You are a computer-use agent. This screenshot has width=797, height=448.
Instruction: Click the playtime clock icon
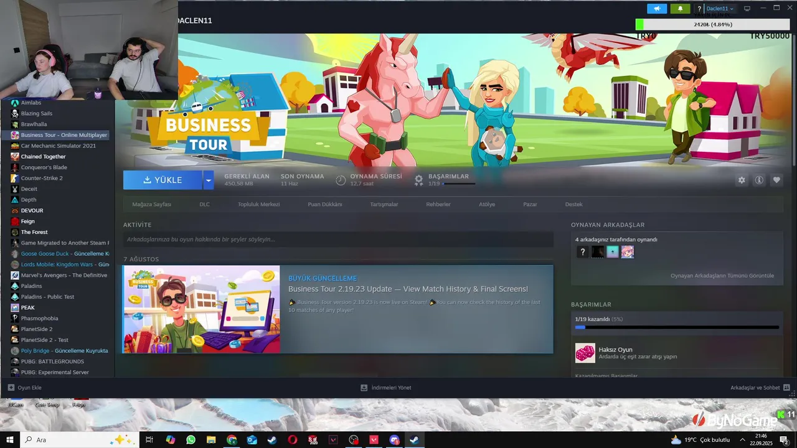[x=341, y=180]
